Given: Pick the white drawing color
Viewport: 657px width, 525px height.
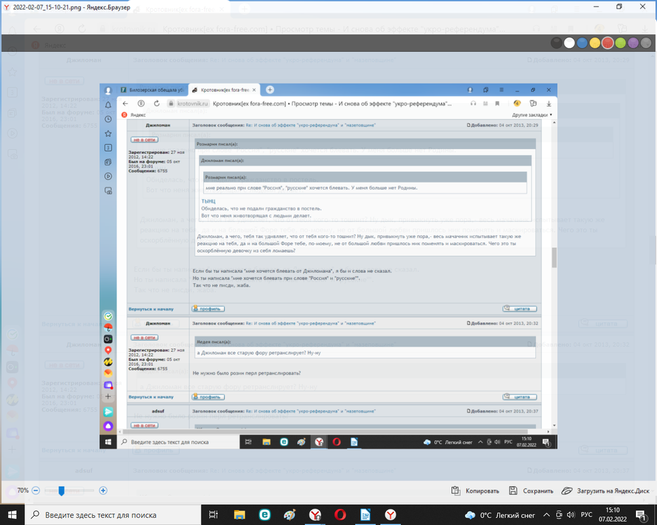Looking at the screenshot, I should (x=569, y=43).
